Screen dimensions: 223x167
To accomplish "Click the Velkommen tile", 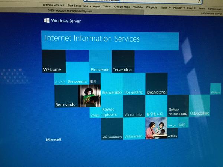I will pos(135,128).
